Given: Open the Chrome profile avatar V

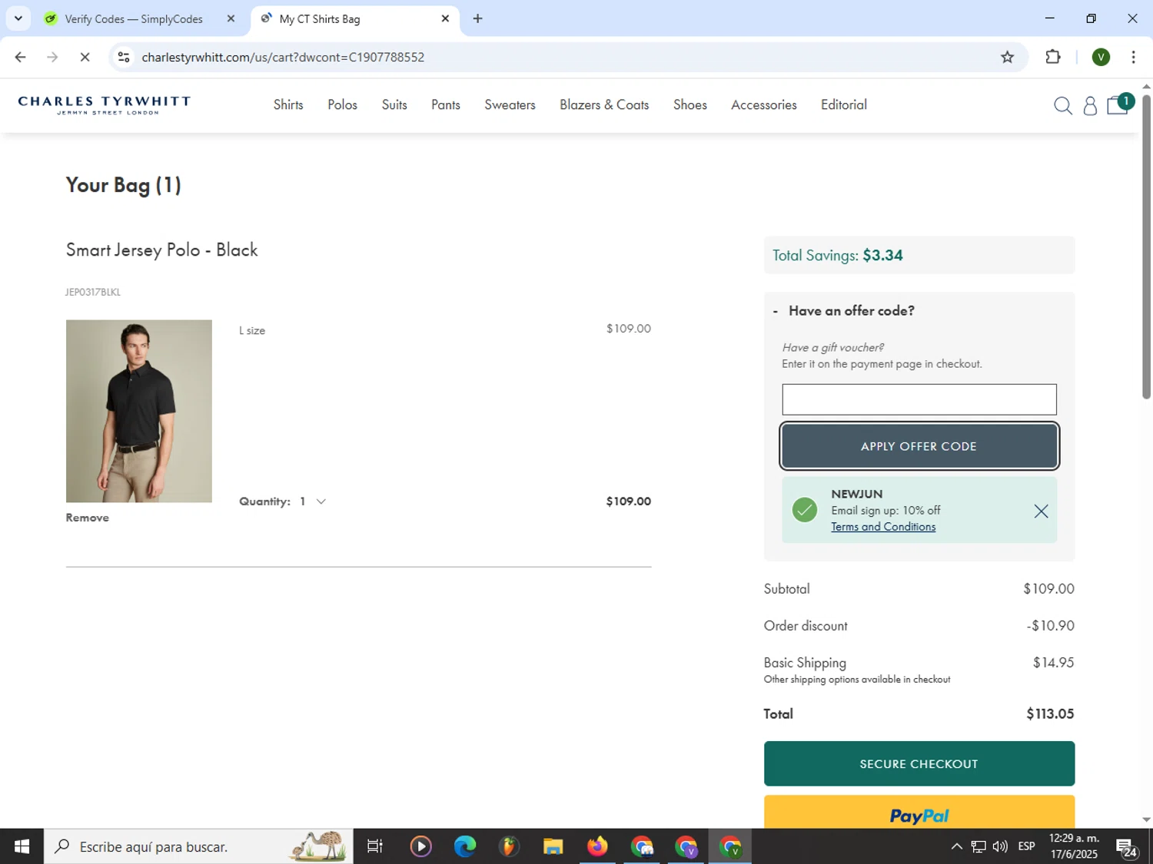Looking at the screenshot, I should click(1101, 57).
